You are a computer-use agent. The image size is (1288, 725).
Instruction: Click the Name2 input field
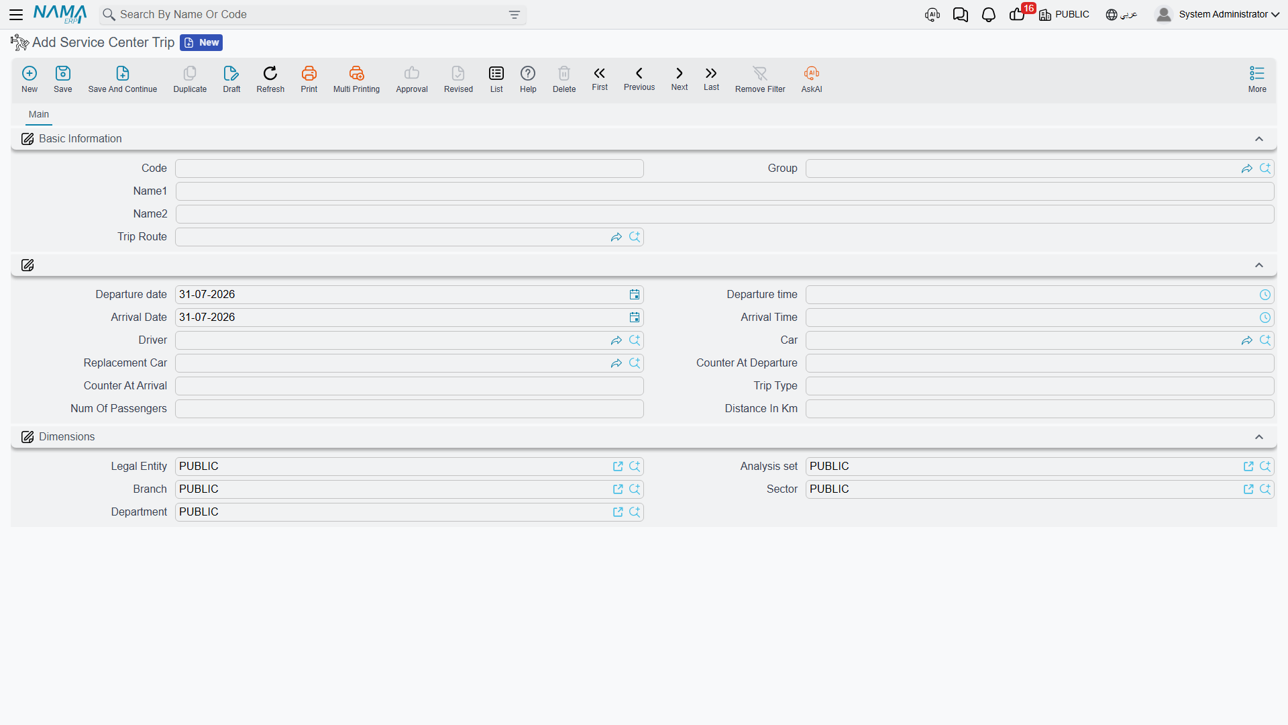point(724,214)
